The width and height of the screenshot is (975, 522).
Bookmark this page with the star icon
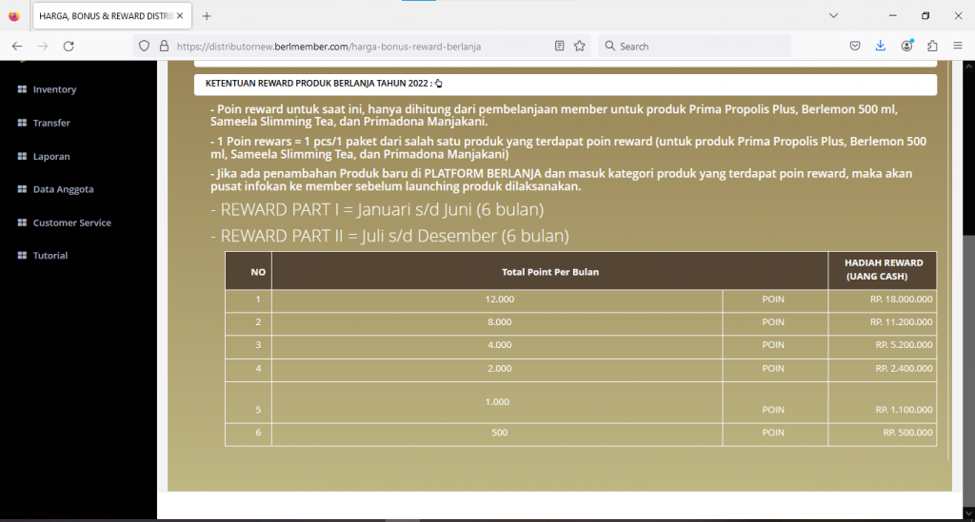coord(579,46)
